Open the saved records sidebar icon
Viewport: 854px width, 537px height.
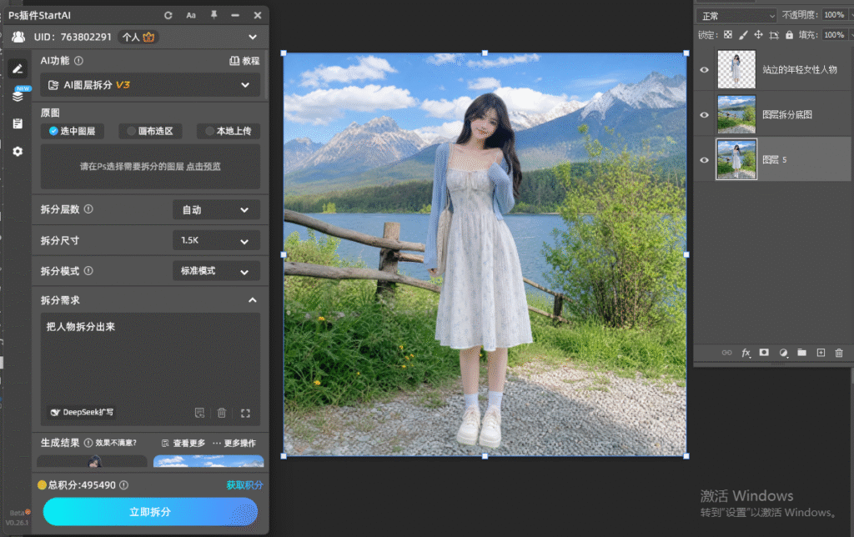click(x=18, y=123)
